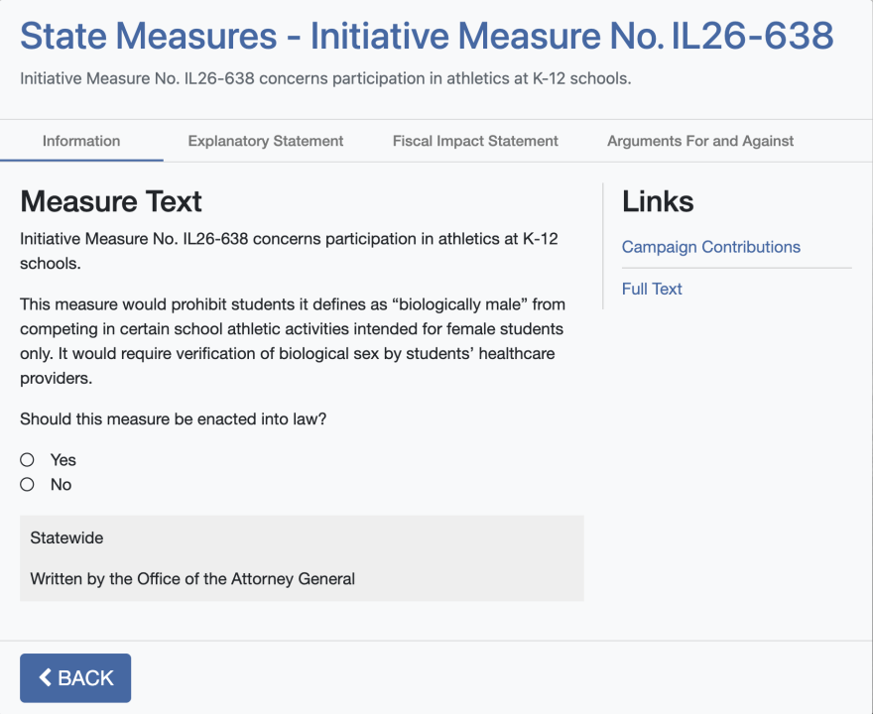The image size is (873, 714).
Task: Click the Statewide label
Action: (x=66, y=537)
